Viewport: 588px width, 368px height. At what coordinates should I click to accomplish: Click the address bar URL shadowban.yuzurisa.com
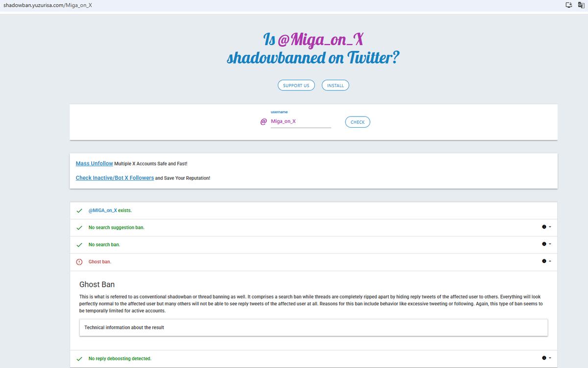click(47, 5)
